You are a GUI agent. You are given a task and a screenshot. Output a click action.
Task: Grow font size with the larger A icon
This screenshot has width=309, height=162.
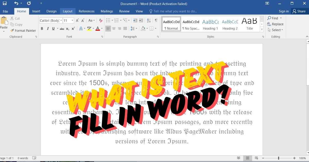click(x=78, y=21)
